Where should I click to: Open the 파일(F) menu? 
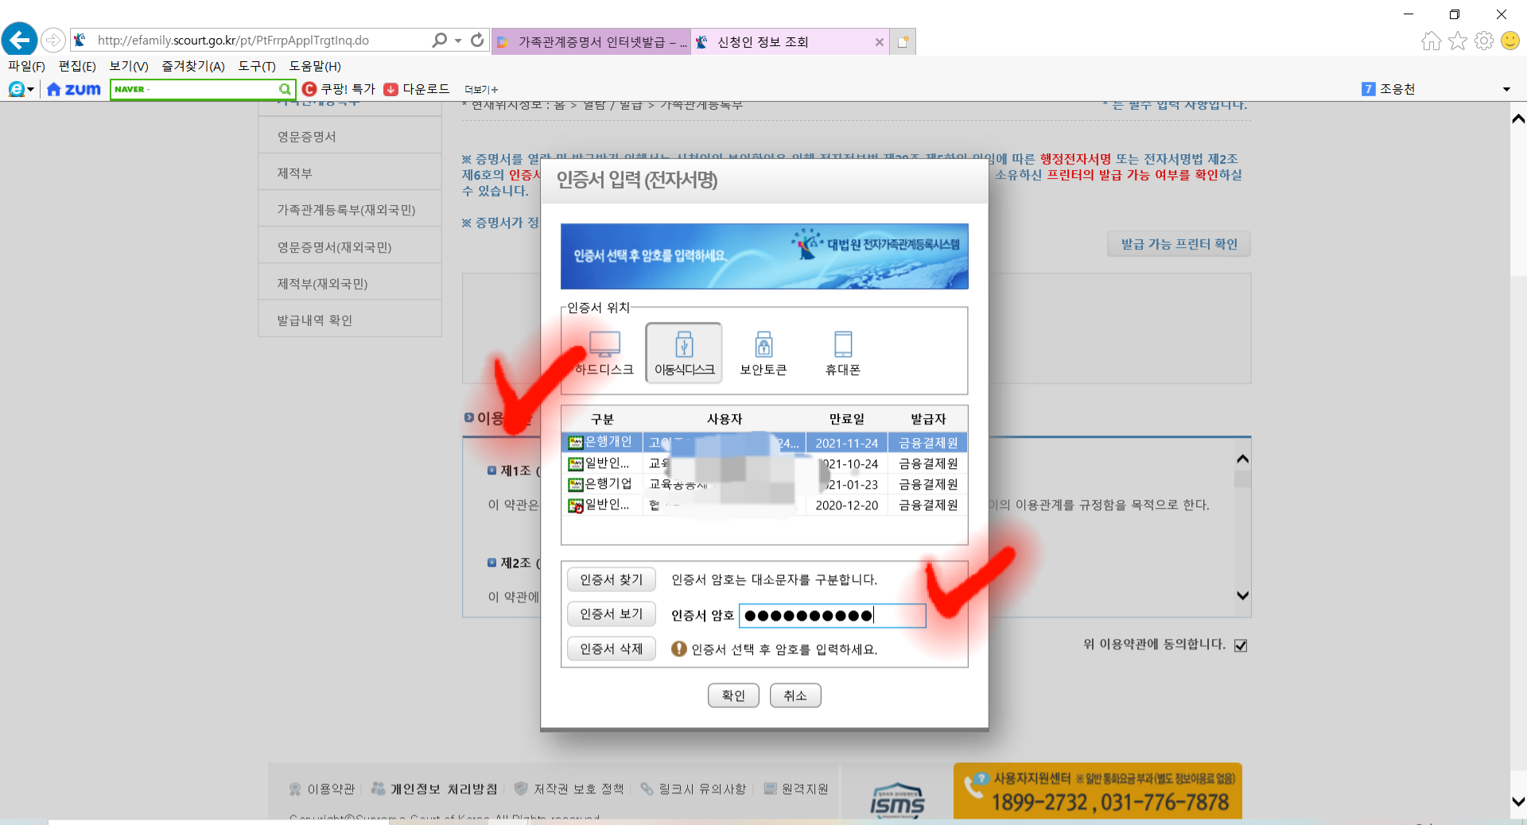click(26, 66)
